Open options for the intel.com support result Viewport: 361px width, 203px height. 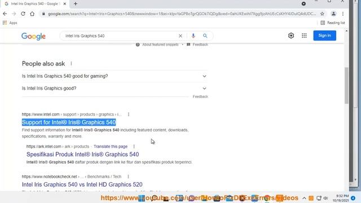click(x=129, y=114)
